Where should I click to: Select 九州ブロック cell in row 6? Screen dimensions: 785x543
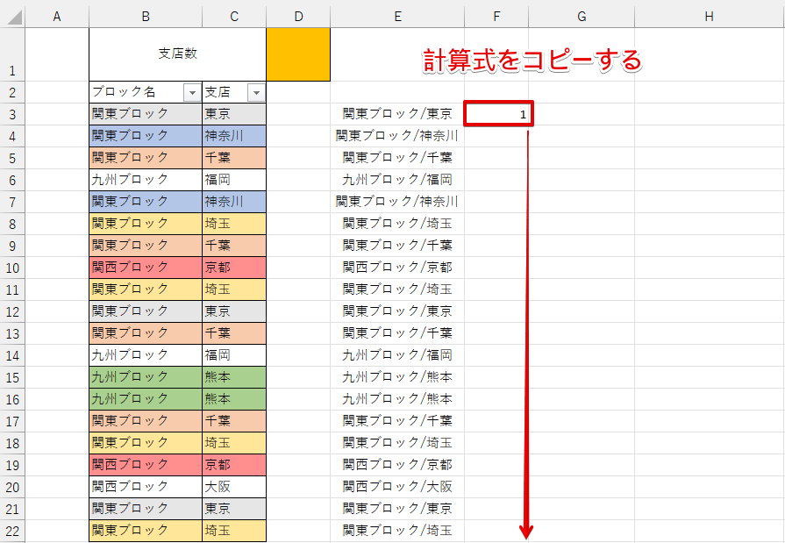tap(146, 180)
